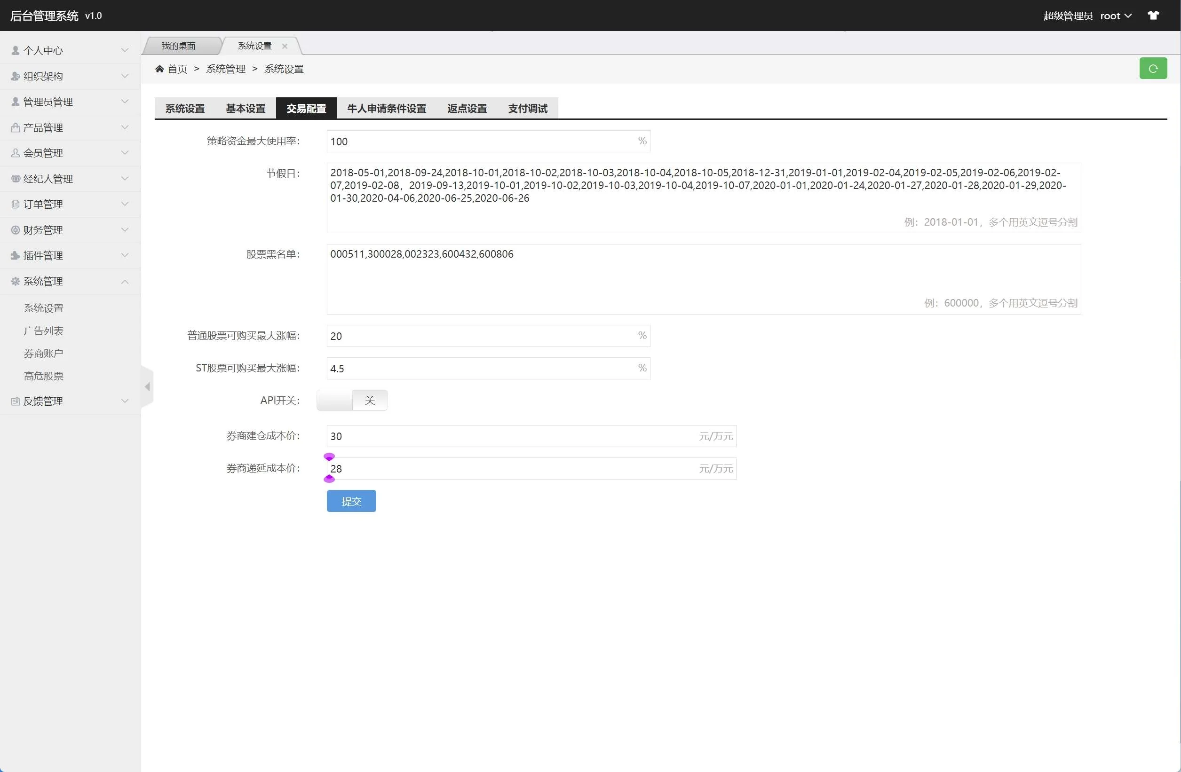Open the 券商账户 sidebar link
This screenshot has width=1181, height=772.
(44, 353)
